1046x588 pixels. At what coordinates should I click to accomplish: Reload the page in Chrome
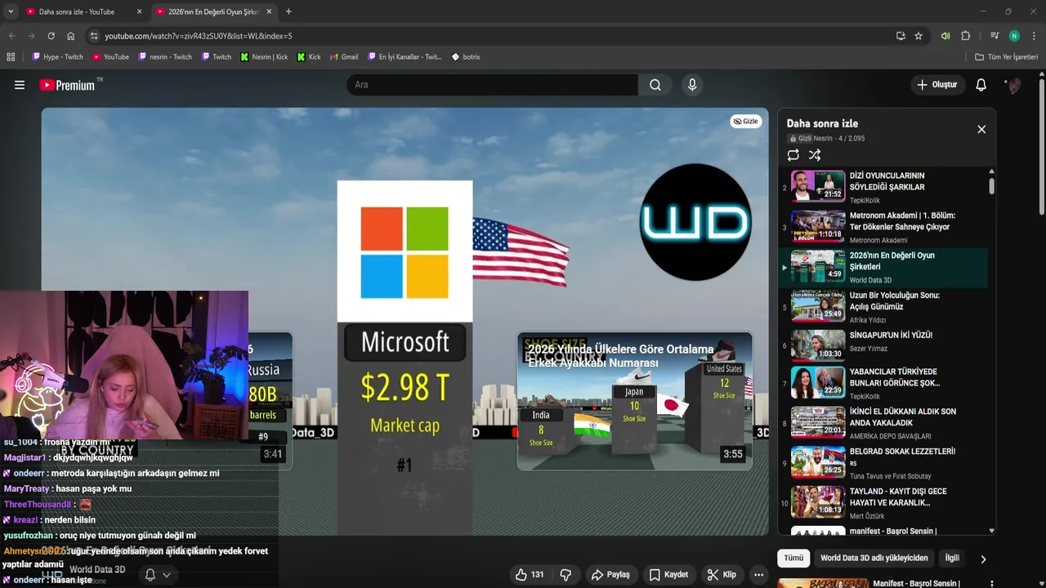[x=51, y=36]
